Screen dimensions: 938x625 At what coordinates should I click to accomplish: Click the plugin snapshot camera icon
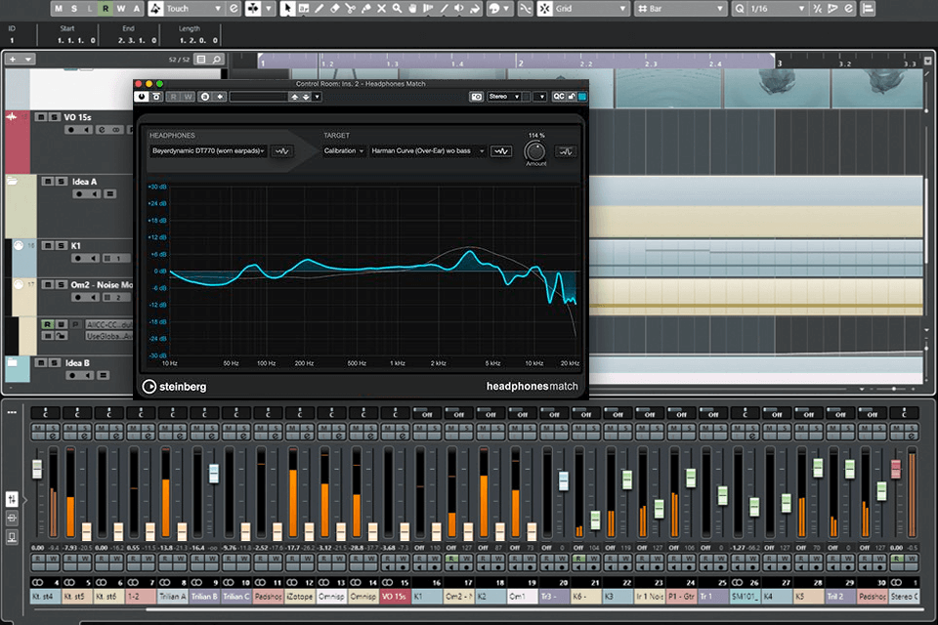pyautogui.click(x=476, y=97)
